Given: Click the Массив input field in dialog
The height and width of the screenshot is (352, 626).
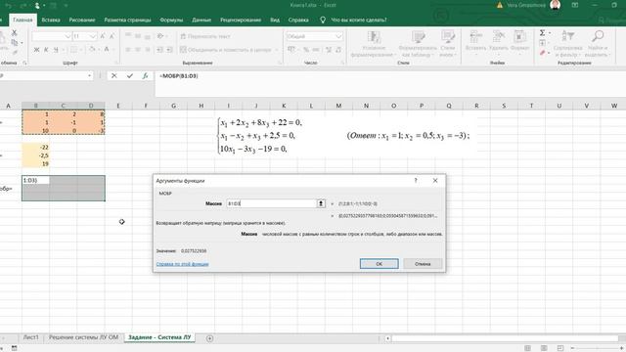Looking at the screenshot, I should pyautogui.click(x=272, y=203).
